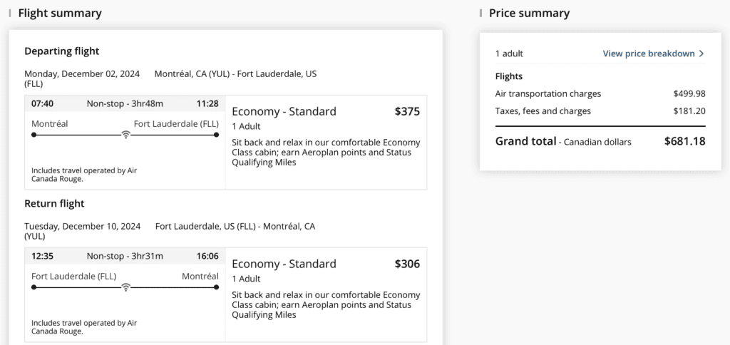This screenshot has height=345, width=730.
Task: Click the Price summary heading
Action: click(x=529, y=14)
